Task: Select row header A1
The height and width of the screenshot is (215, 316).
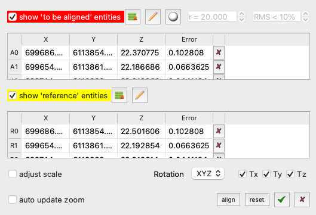Action: [14, 67]
